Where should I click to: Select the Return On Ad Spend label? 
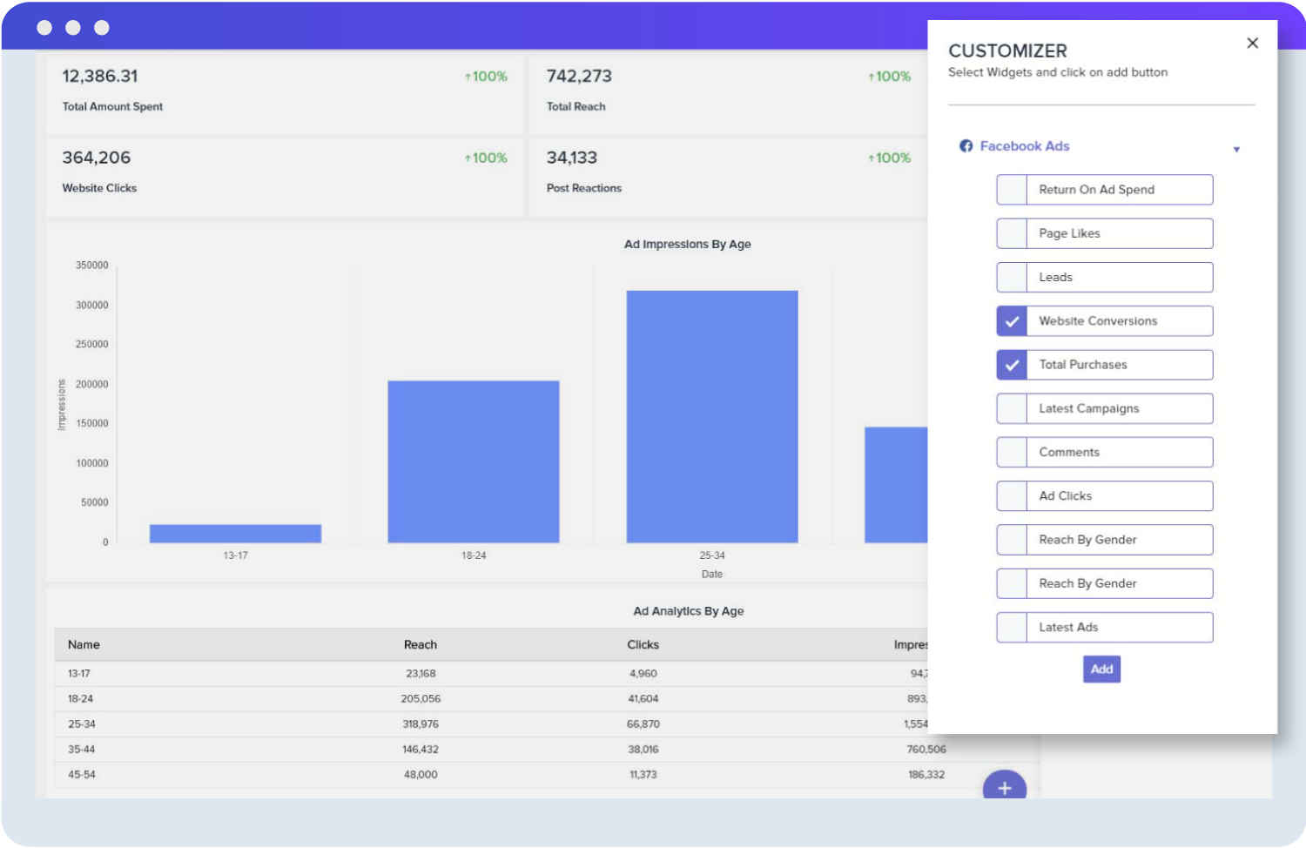(1096, 190)
